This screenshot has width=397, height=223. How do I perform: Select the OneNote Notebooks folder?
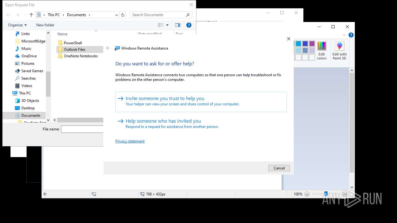[81, 56]
